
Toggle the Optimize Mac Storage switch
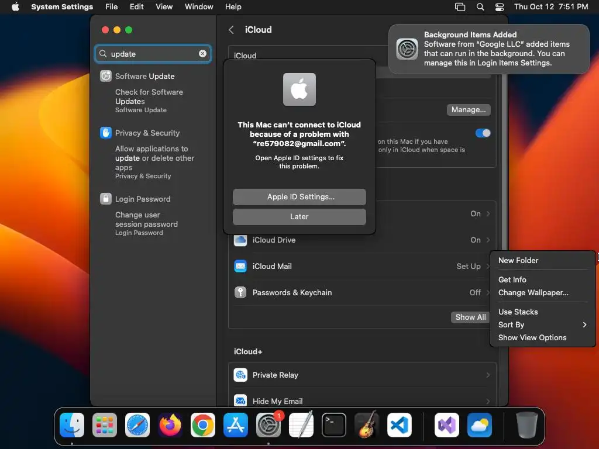[483, 133]
